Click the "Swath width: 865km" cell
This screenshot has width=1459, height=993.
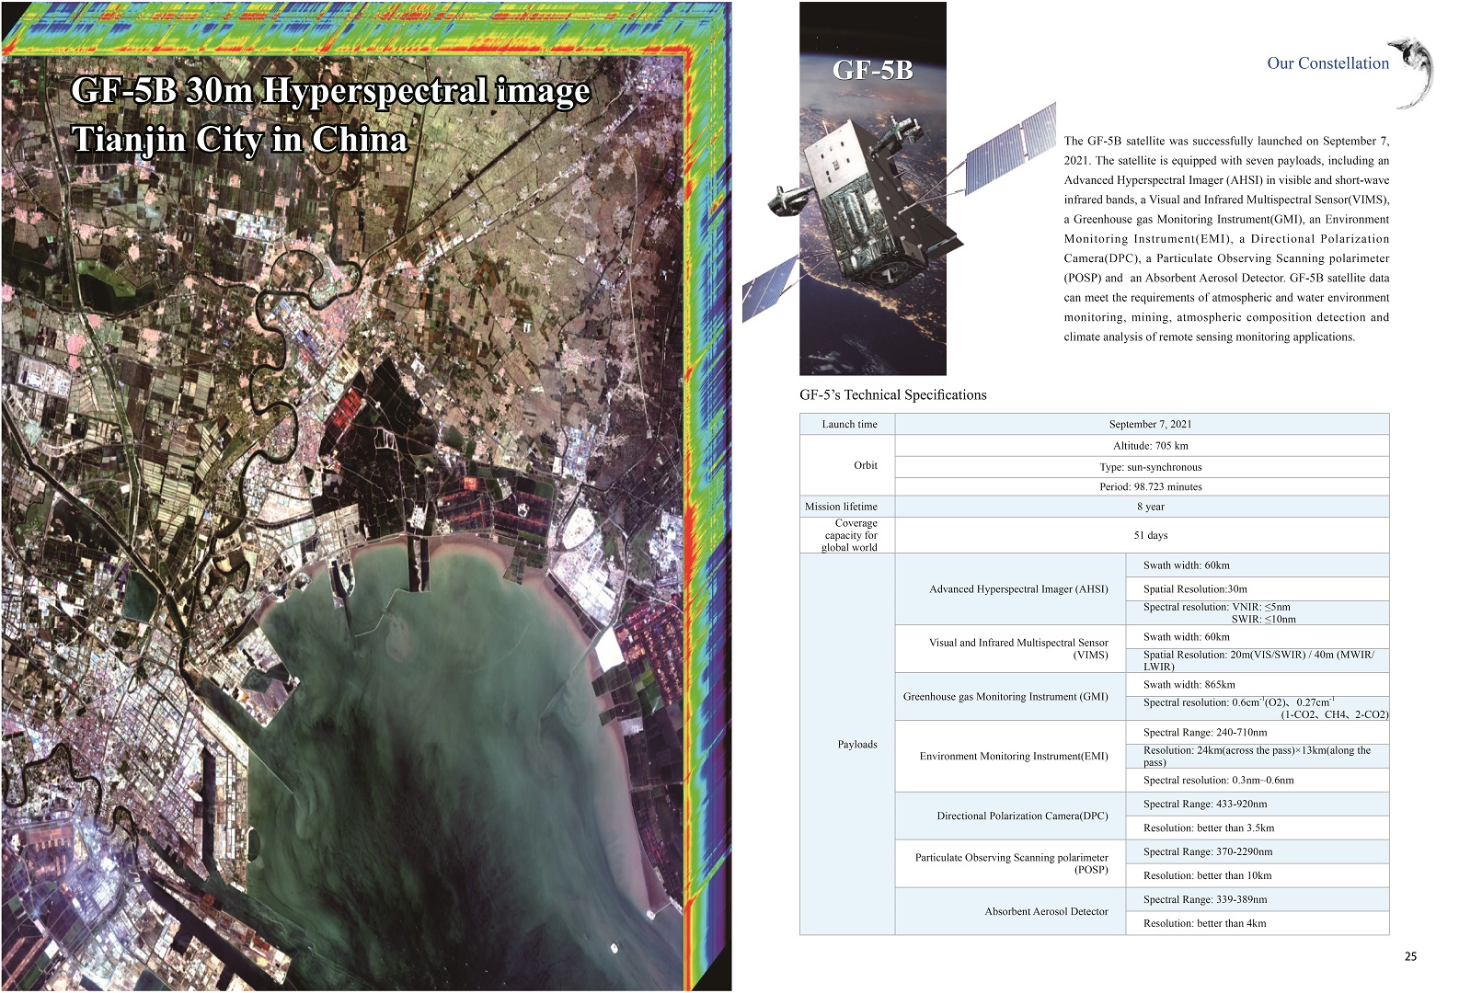tap(1189, 685)
